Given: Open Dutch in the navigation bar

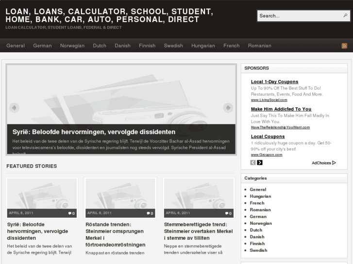Looking at the screenshot, I should [x=100, y=46].
